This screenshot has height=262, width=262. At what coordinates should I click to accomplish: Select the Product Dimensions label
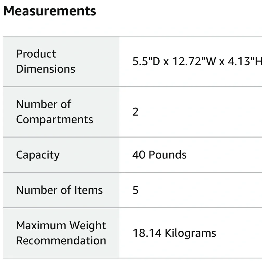46,61
